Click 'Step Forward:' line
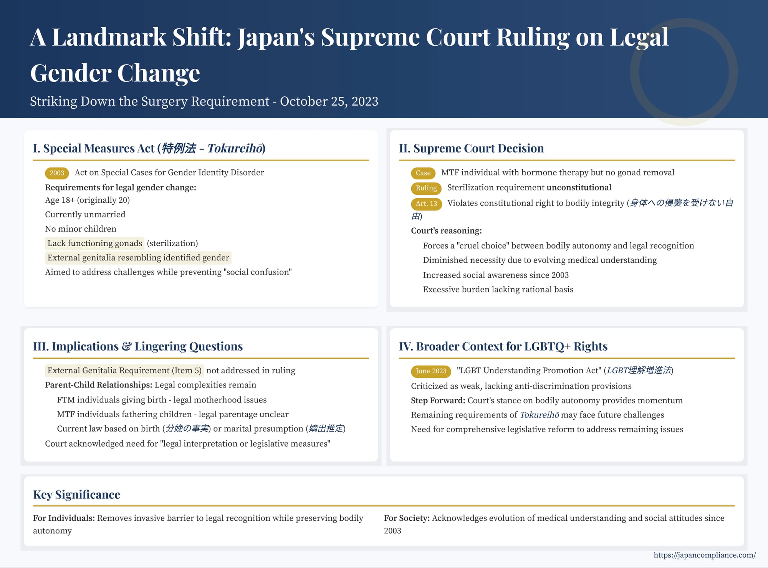Image resolution: width=768 pixels, height=568 pixels. coord(547,400)
